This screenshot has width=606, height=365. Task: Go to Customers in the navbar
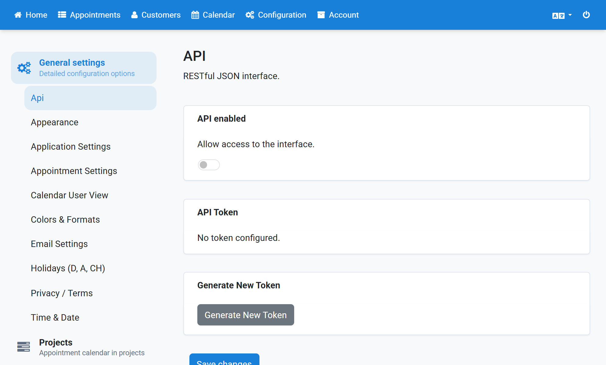point(156,15)
